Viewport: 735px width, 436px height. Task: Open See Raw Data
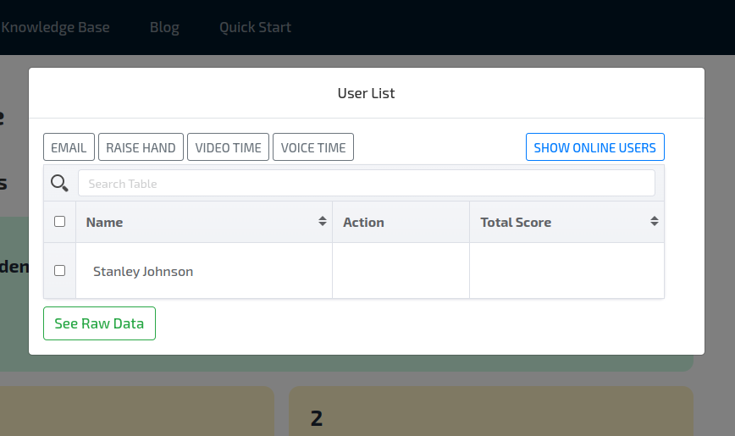[x=99, y=323]
